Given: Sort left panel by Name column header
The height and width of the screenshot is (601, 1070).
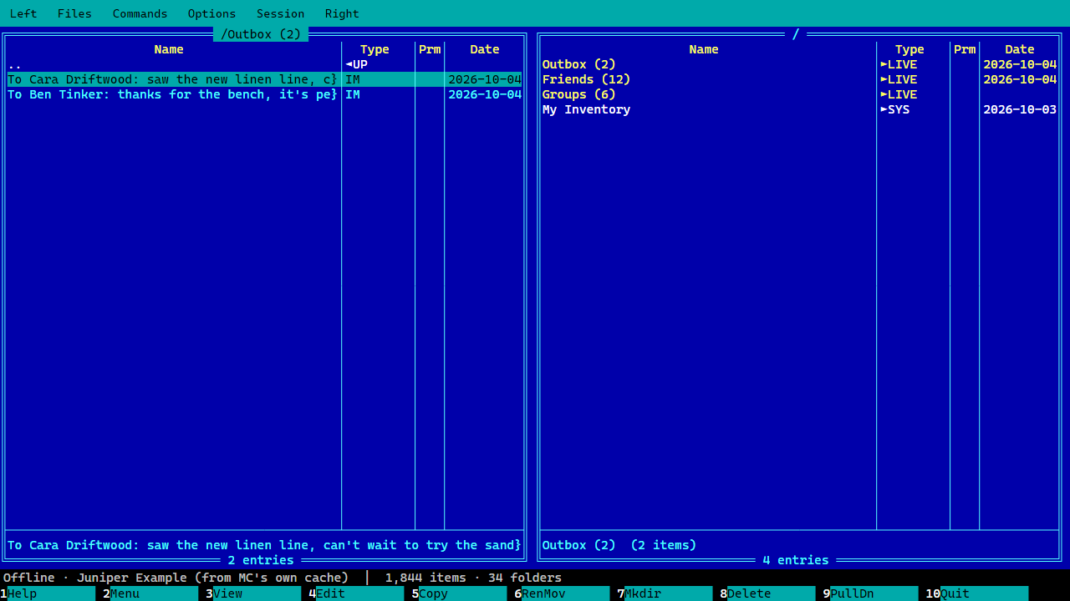Looking at the screenshot, I should (x=169, y=49).
